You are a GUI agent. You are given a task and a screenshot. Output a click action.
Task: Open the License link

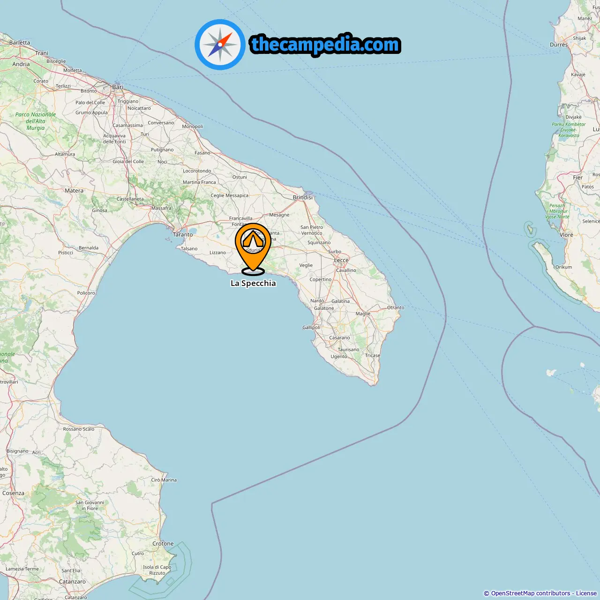point(586,593)
